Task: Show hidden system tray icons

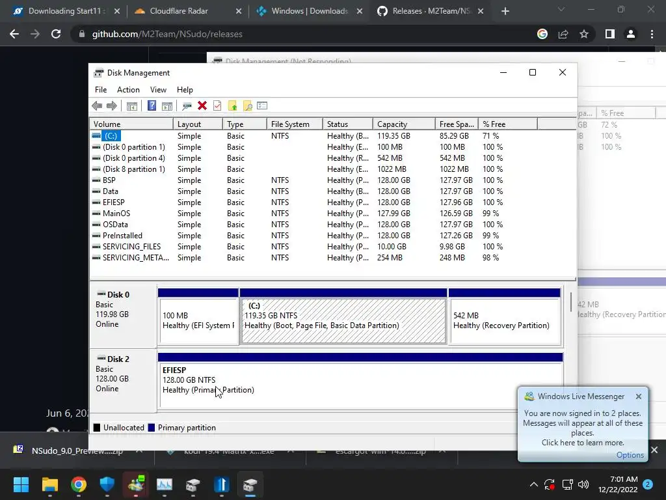Action: [x=534, y=484]
